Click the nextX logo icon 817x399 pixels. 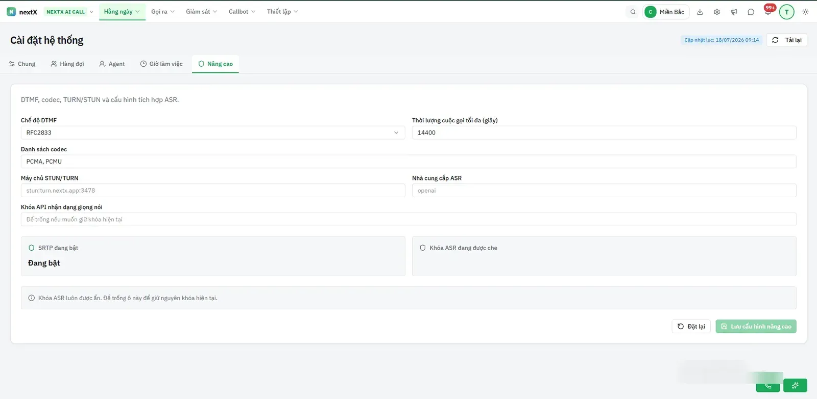pos(11,12)
